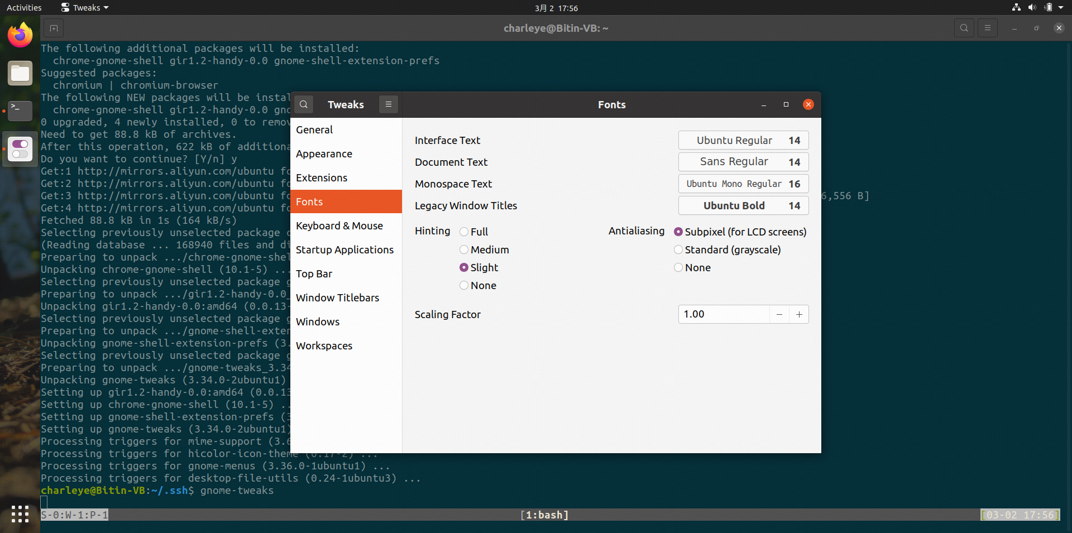Click the Terminal icon in dock
The height and width of the screenshot is (533, 1072).
[x=20, y=111]
